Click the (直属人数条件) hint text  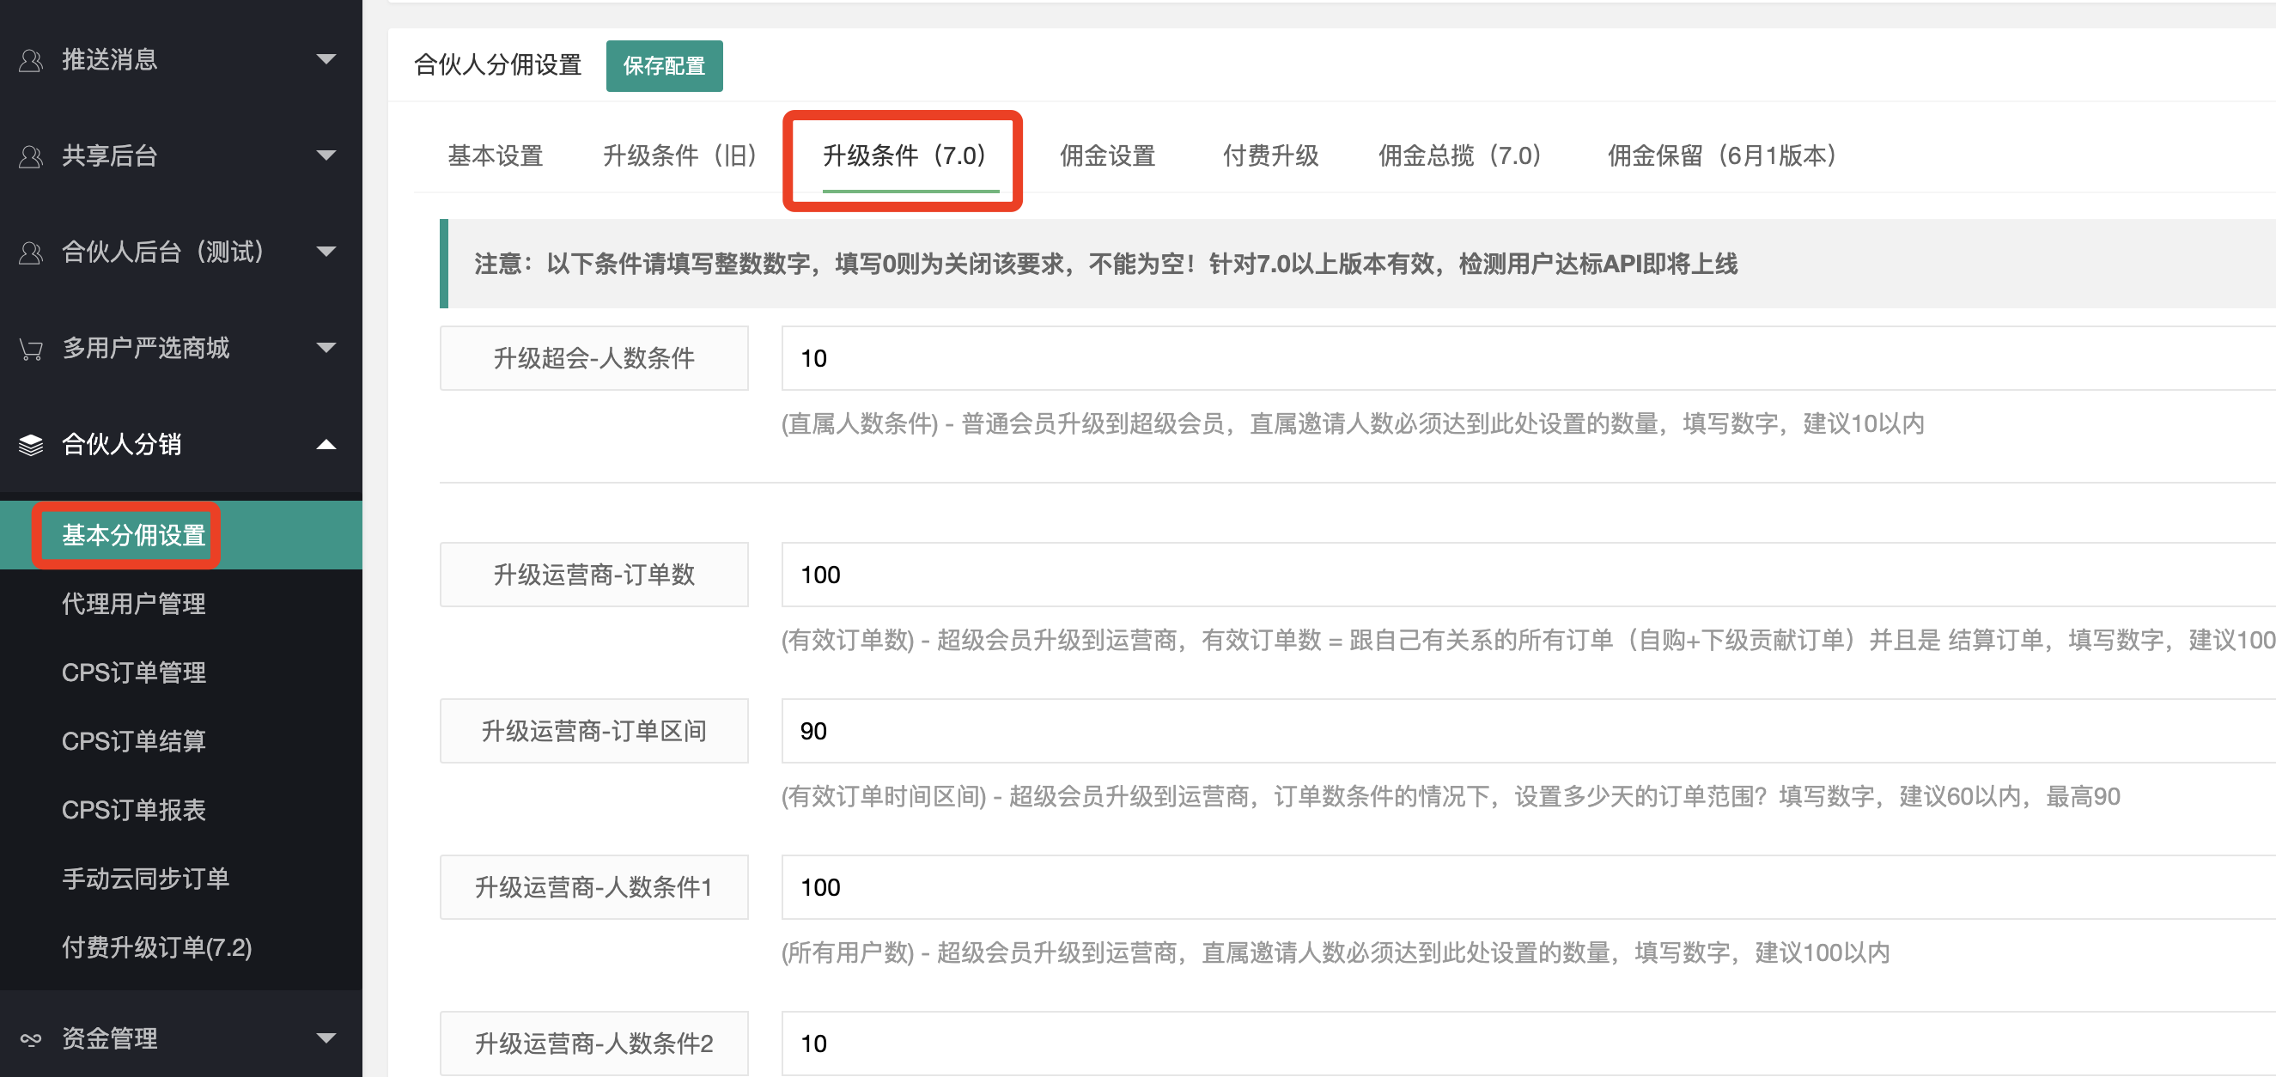point(1353,424)
